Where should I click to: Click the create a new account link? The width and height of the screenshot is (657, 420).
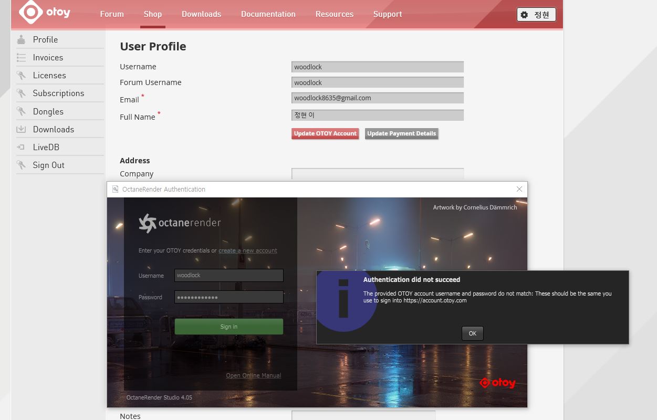[248, 251]
